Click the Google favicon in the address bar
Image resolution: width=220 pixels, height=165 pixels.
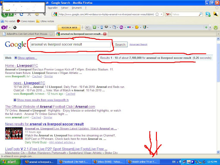pyautogui.click(x=55, y=14)
